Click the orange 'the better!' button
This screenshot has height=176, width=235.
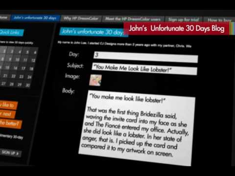10,123
